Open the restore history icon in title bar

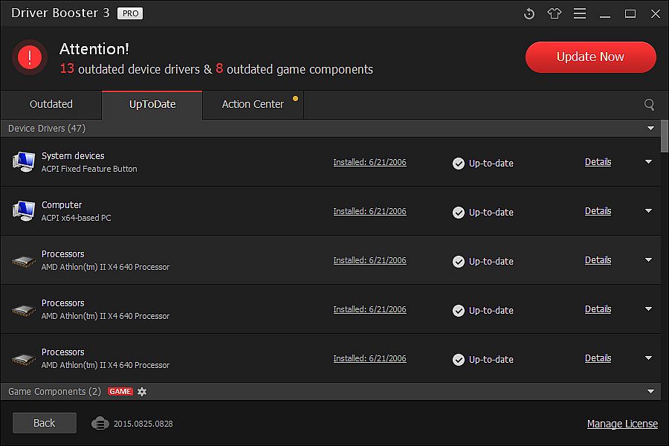(529, 13)
